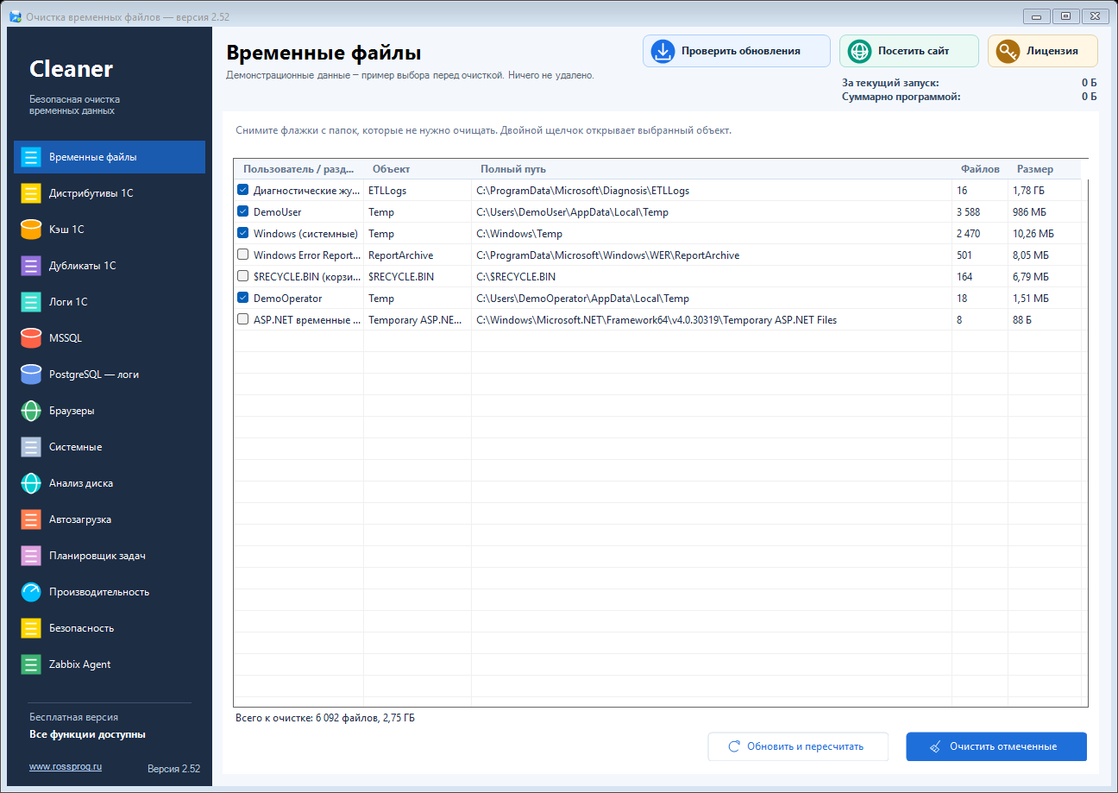Open the www.rossprog.ru link
Screen dimensions: 1118x793
click(x=66, y=766)
